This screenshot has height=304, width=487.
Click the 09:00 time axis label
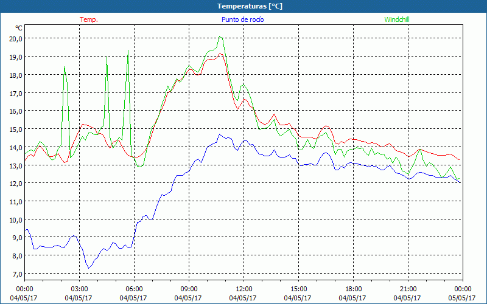click(x=189, y=289)
